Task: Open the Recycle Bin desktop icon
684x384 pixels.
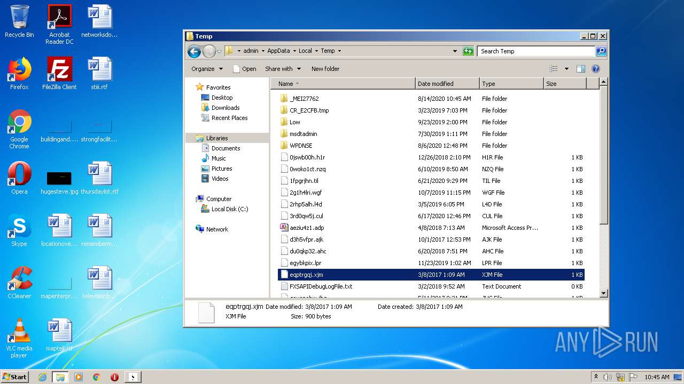Action: tap(19, 21)
